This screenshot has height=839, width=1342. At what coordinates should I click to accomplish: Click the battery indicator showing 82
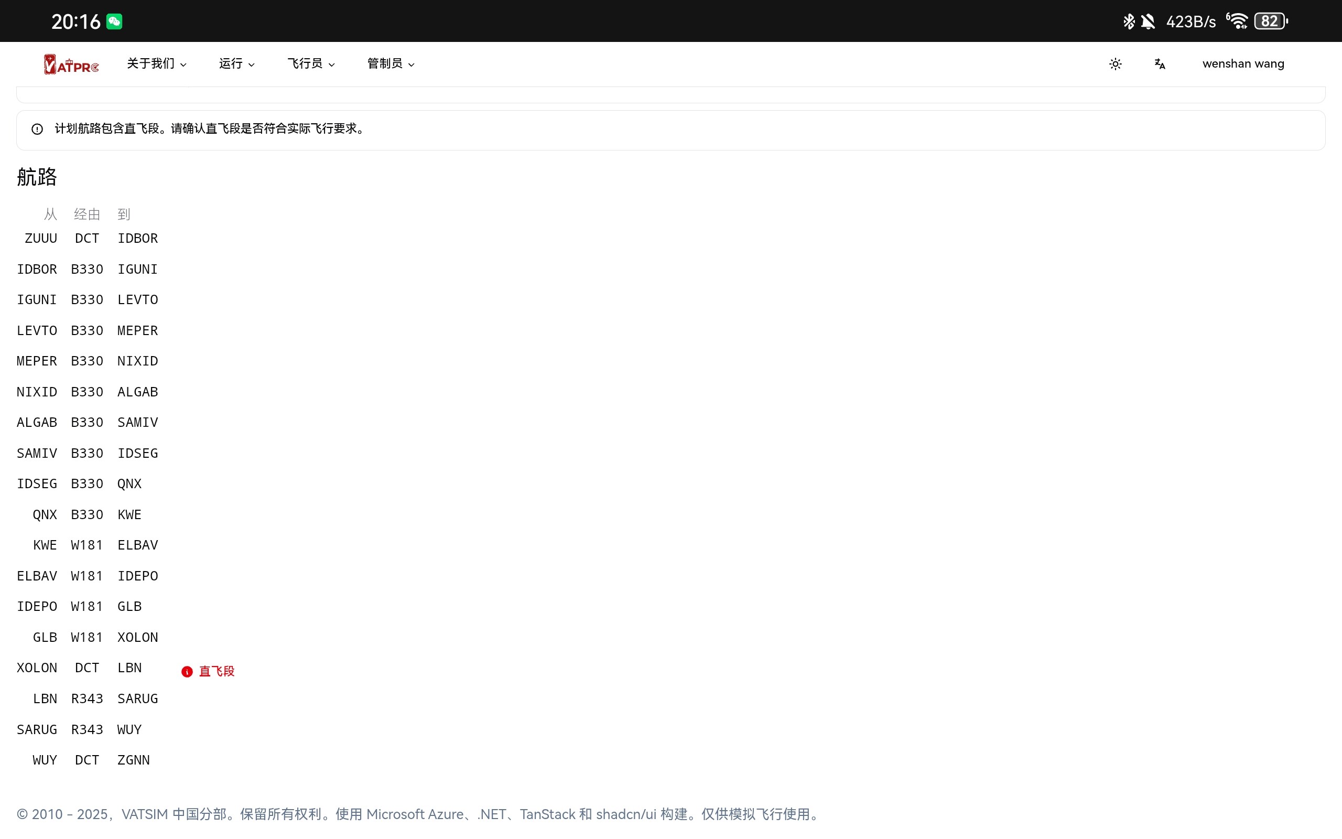point(1272,21)
